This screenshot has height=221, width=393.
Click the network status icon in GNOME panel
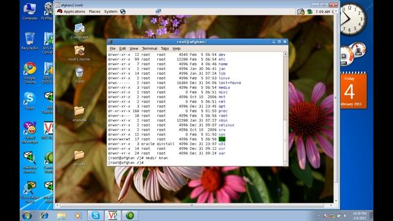[x=158, y=11]
